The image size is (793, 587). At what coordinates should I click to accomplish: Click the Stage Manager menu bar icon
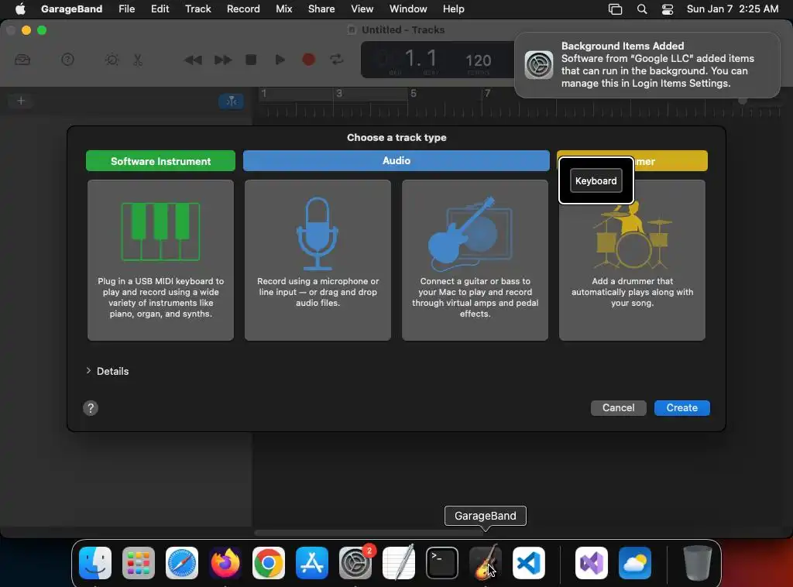point(615,9)
